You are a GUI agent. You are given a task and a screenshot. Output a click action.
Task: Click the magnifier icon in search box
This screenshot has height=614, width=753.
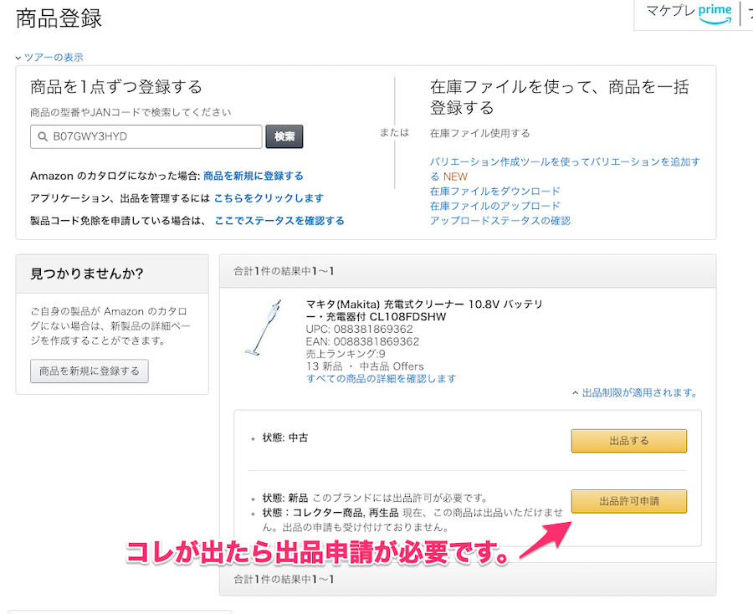[43, 137]
